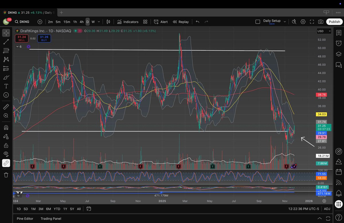Open quick search lightbulb icon
The width and height of the screenshot is (344, 223).
tap(294, 22)
